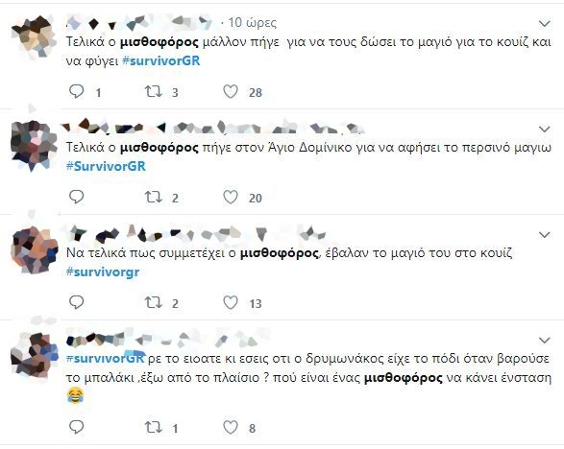
Task: Expand the menu chevron on the second tweet
Action: point(545,129)
